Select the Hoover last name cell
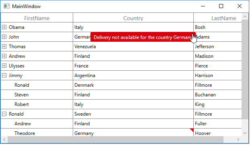 [x=218, y=133]
